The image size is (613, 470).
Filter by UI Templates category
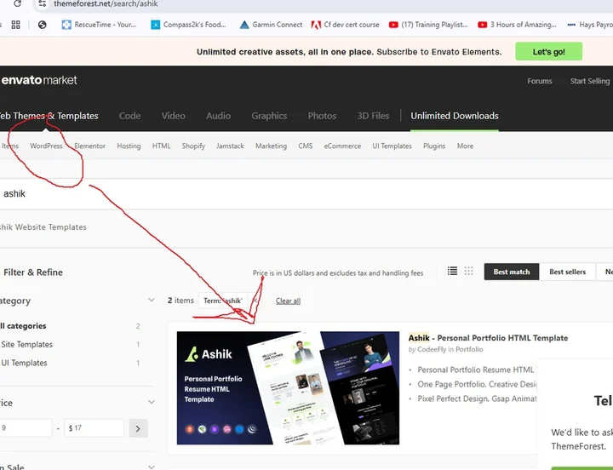coord(24,363)
